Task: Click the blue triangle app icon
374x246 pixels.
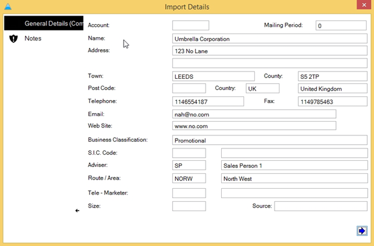Action: [x=8, y=6]
